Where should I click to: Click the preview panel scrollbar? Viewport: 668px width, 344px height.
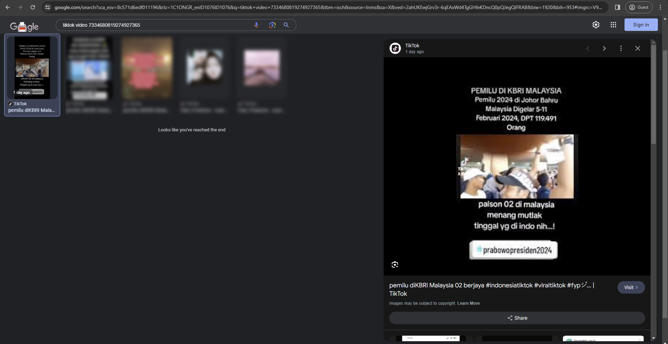click(x=653, y=94)
